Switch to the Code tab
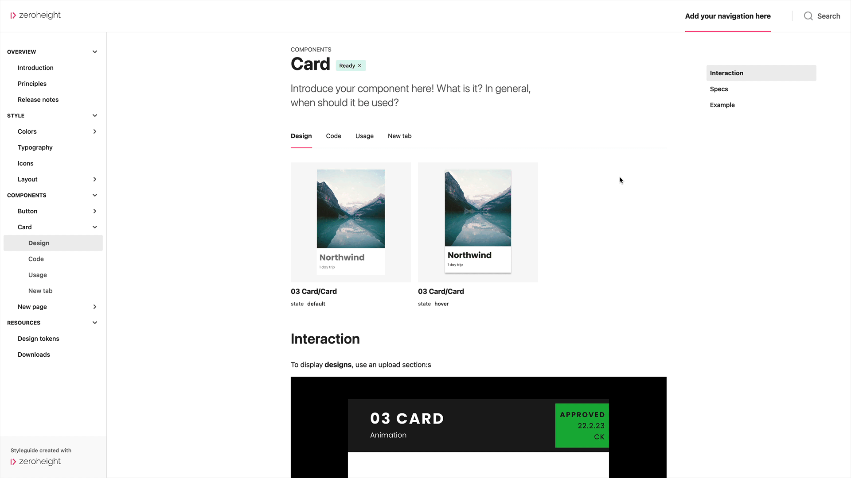Screen dimensions: 851x478 tap(333, 136)
